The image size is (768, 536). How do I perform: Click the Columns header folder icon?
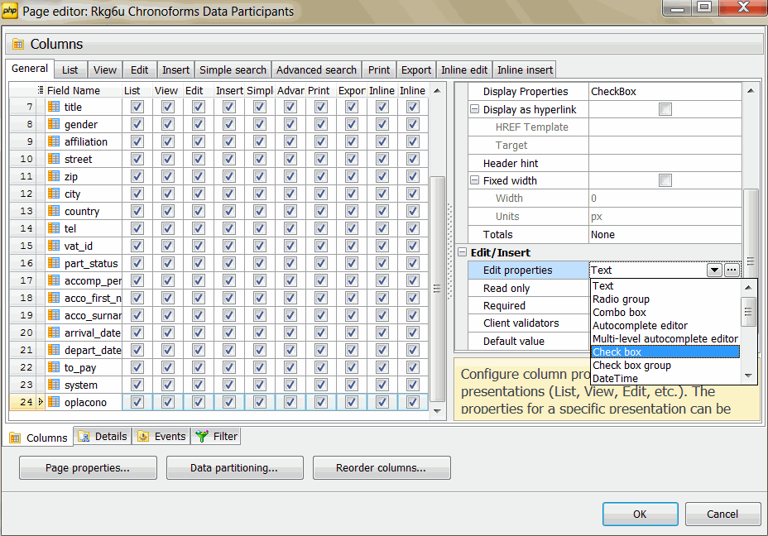(18, 44)
